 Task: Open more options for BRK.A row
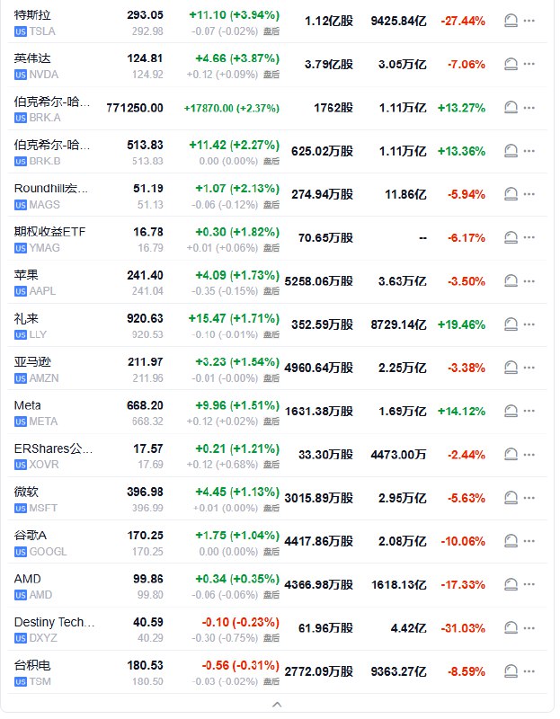pos(529,108)
